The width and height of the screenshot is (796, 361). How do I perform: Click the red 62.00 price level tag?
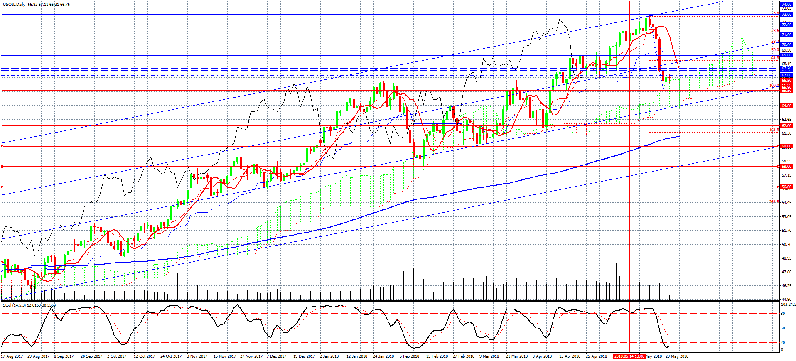(786, 126)
